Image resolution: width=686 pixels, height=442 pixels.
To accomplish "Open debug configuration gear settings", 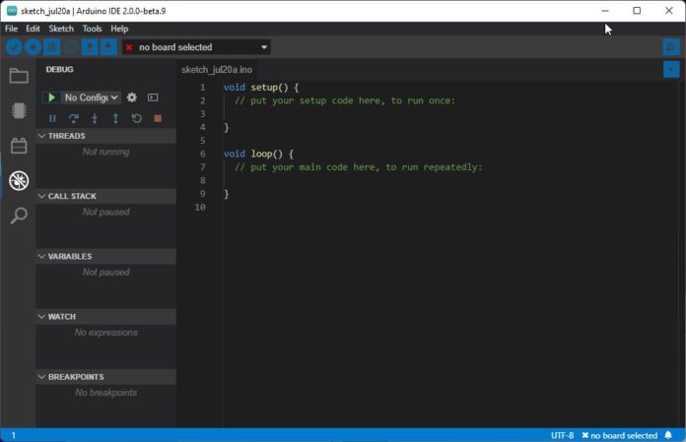I will coord(132,97).
